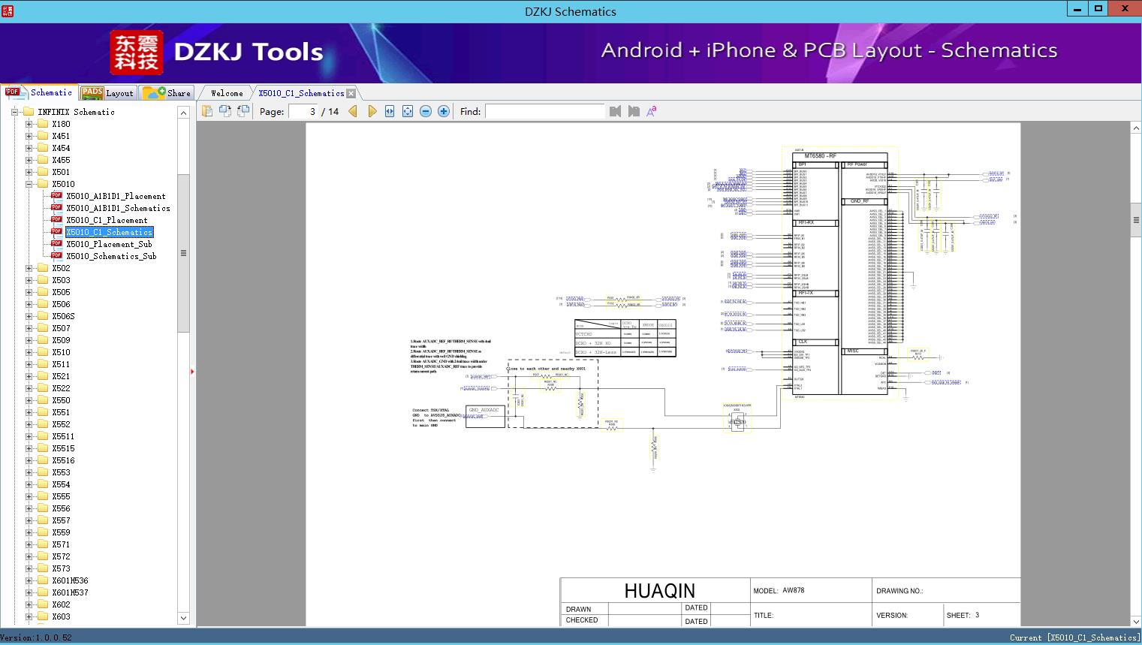Click the HUAQIN title block text
The image size is (1142, 645).
659,591
